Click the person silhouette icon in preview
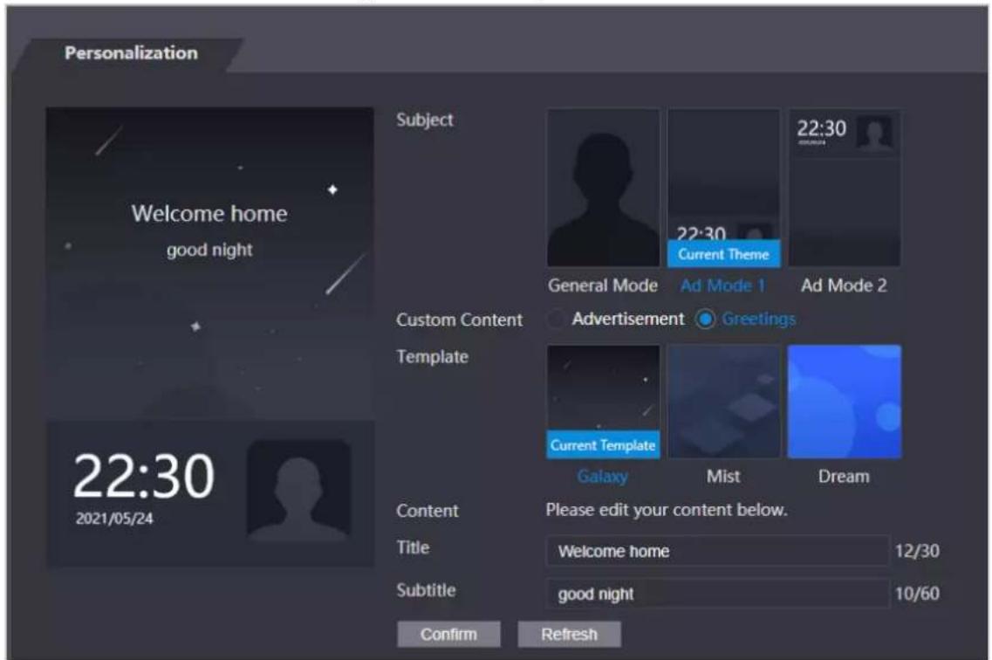The width and height of the screenshot is (992, 660). [298, 491]
